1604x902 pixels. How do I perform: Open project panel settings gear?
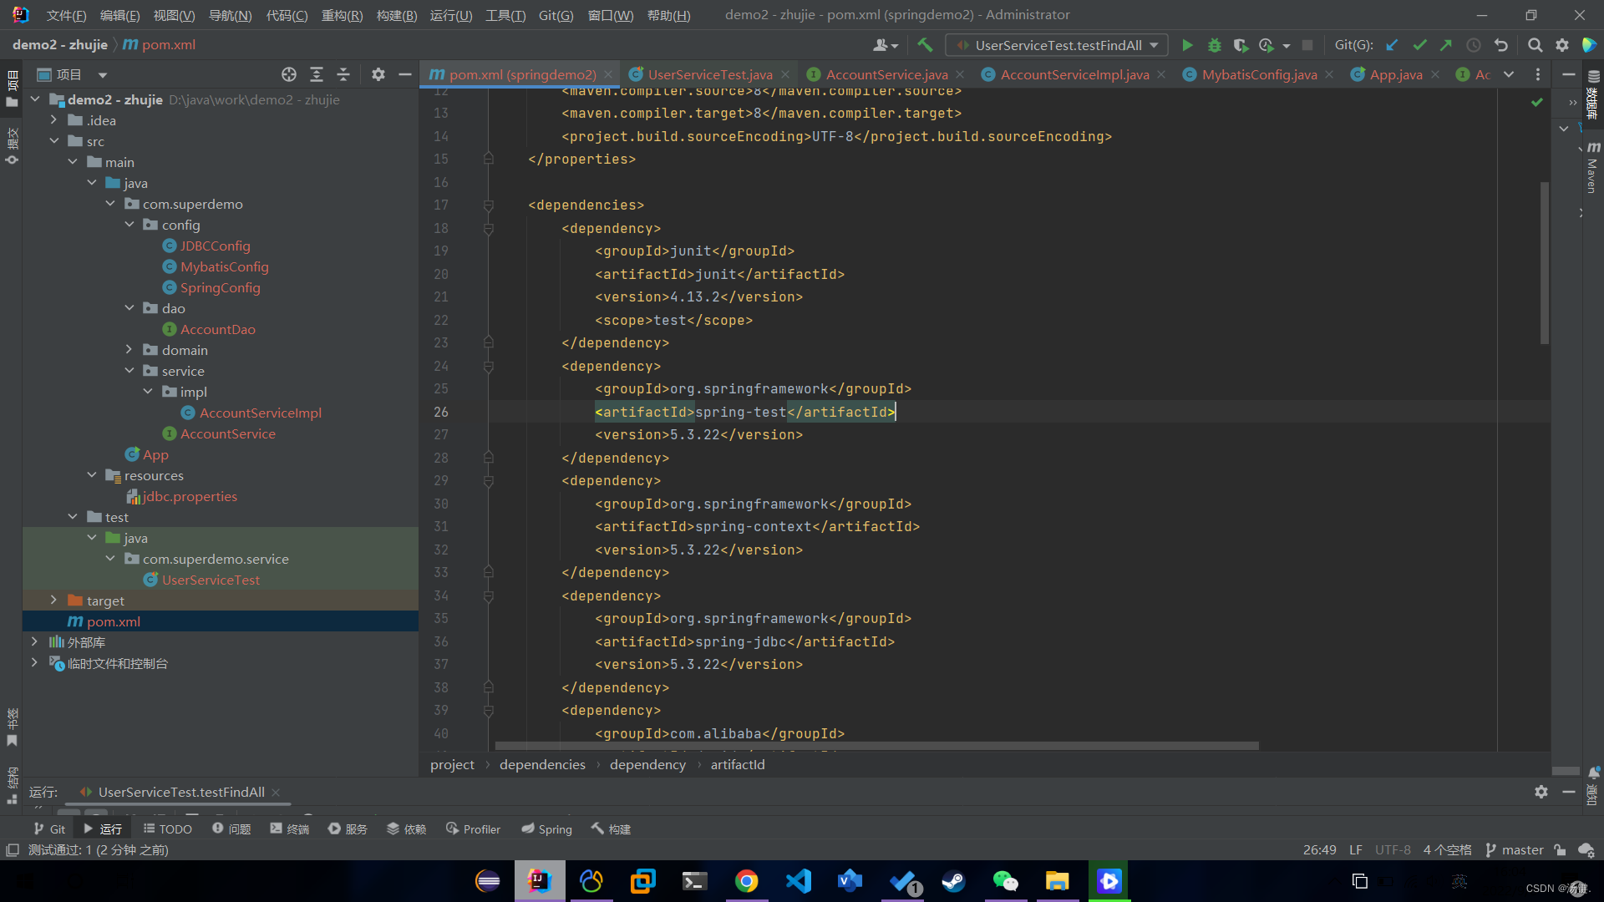click(378, 74)
